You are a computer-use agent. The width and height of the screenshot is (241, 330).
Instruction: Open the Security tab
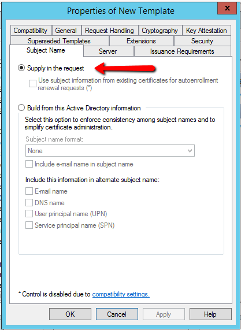[202, 41]
